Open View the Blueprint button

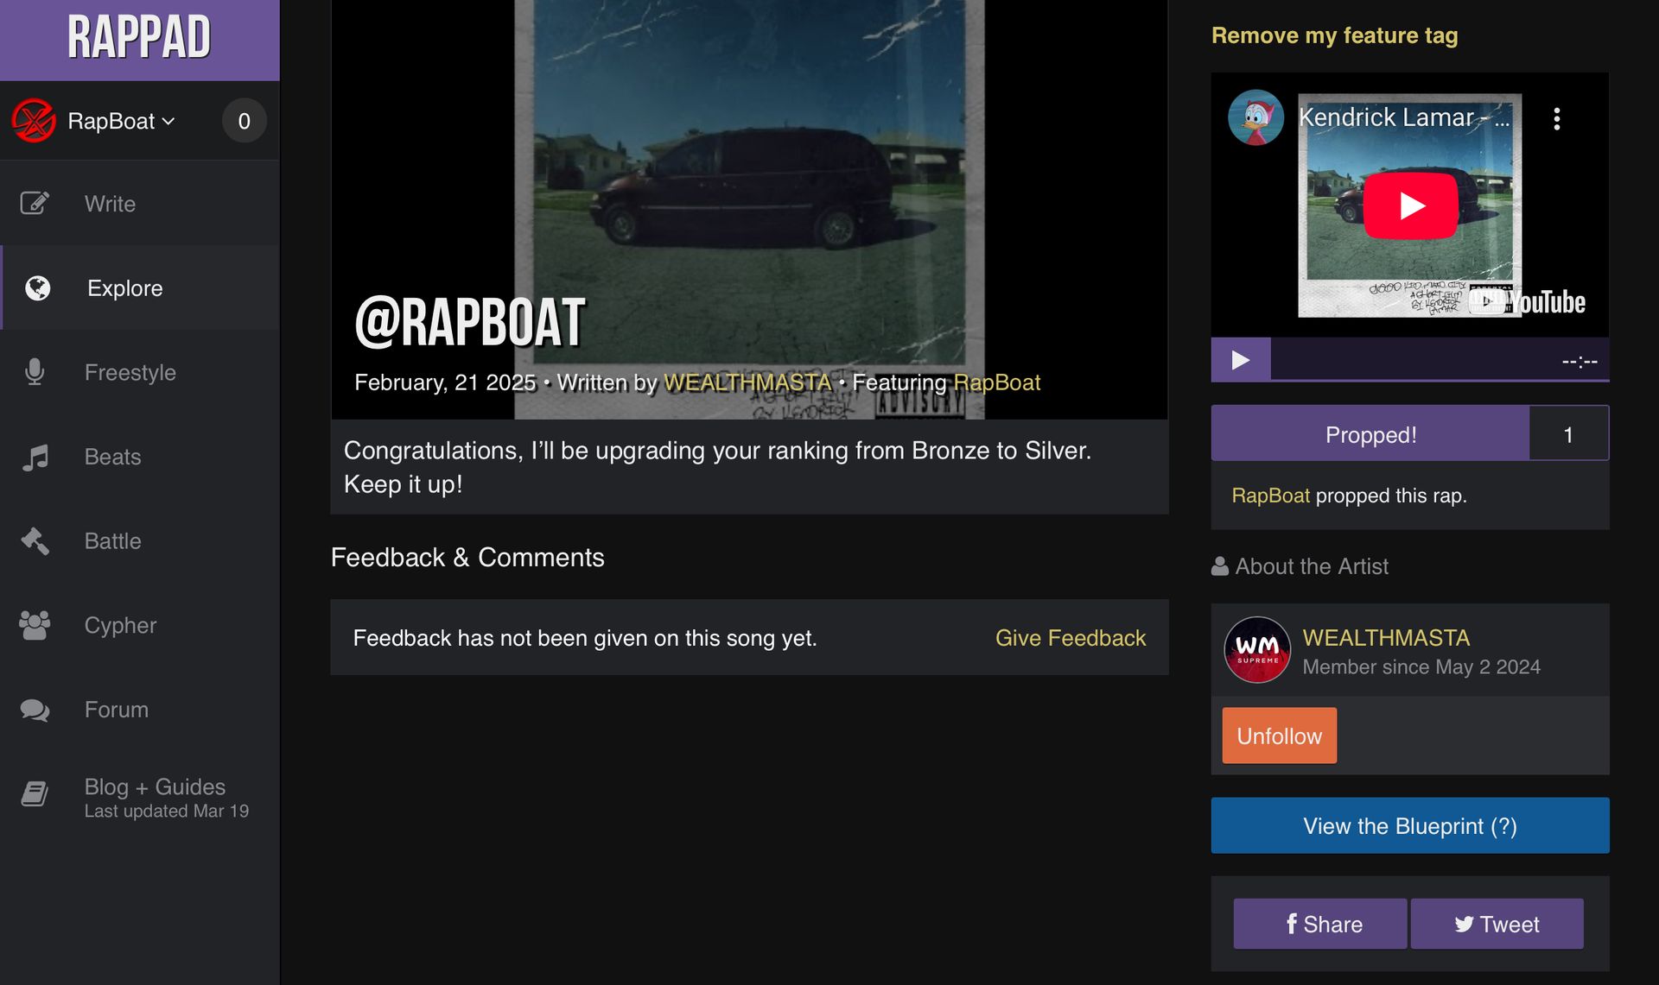[1410, 825]
